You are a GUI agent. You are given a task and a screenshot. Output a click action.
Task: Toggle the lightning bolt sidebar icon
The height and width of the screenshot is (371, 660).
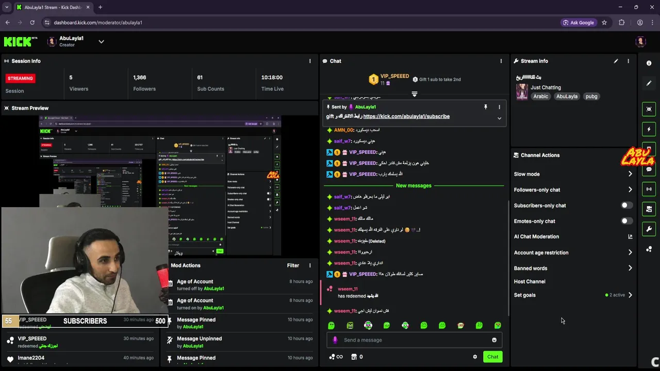[x=649, y=129]
